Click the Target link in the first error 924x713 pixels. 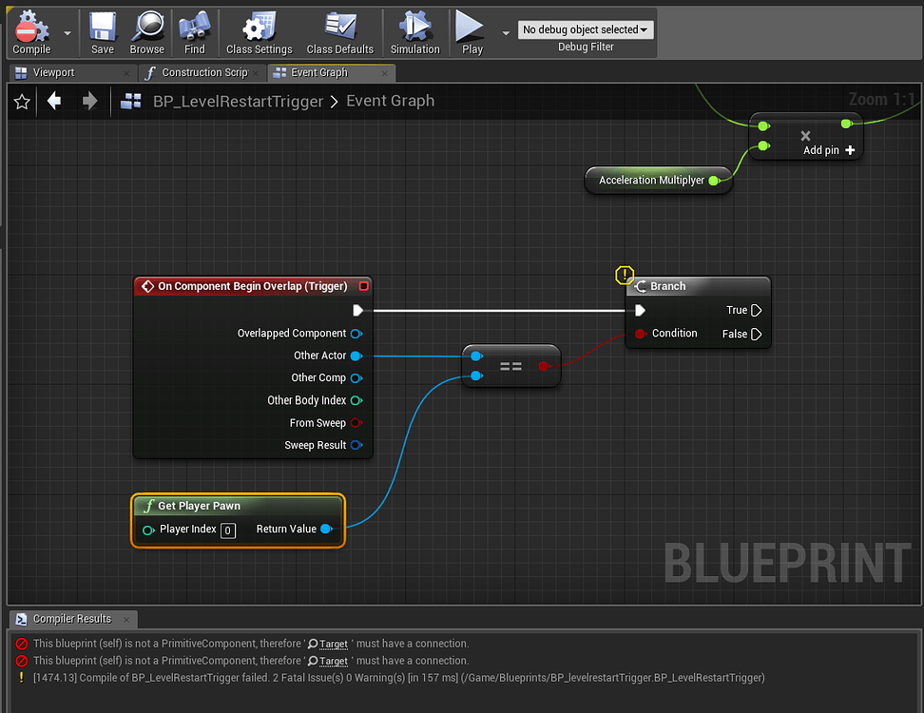pos(333,644)
